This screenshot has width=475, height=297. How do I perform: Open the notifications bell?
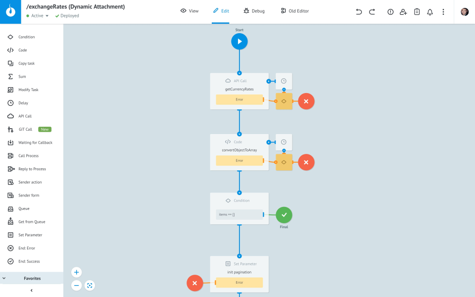(x=429, y=11)
